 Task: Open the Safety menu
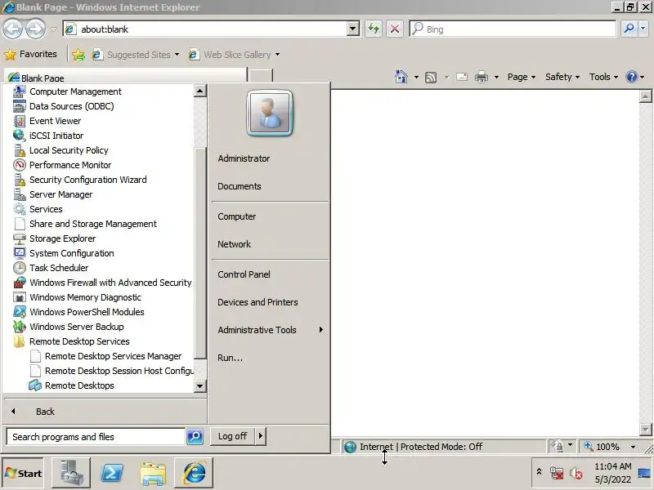(x=562, y=77)
